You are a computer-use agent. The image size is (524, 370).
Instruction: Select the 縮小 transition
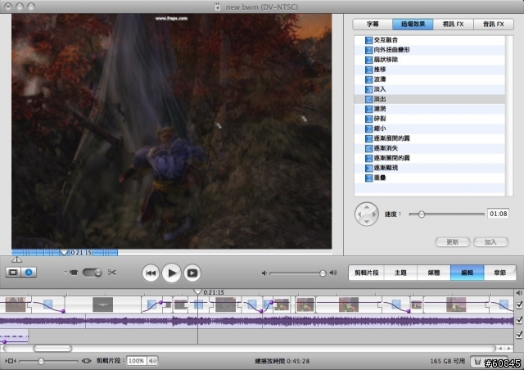pyautogui.click(x=430, y=129)
